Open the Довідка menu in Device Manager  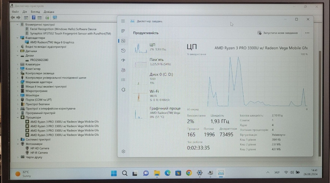point(49,12)
